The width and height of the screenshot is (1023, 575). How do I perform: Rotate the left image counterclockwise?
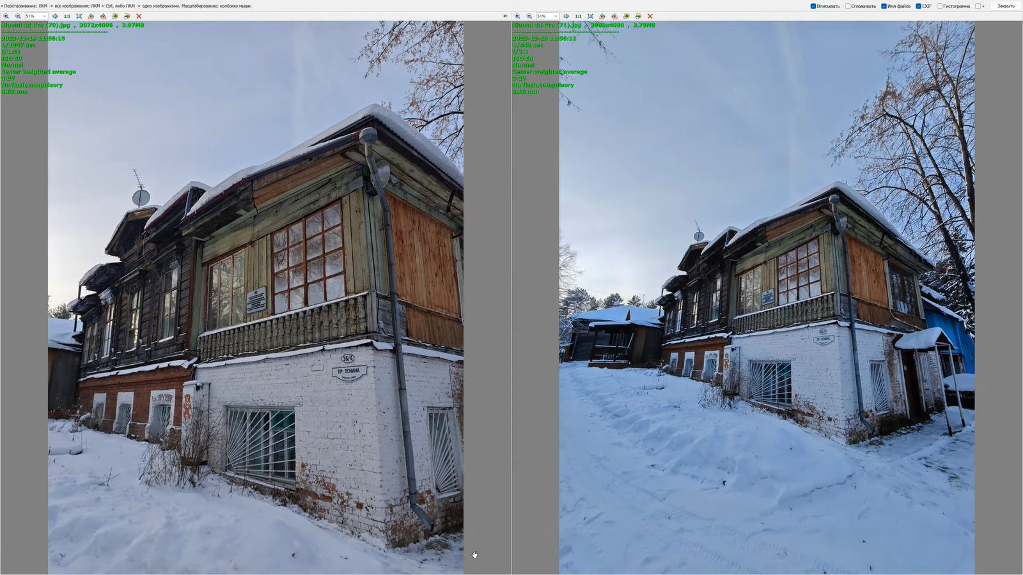tap(91, 16)
